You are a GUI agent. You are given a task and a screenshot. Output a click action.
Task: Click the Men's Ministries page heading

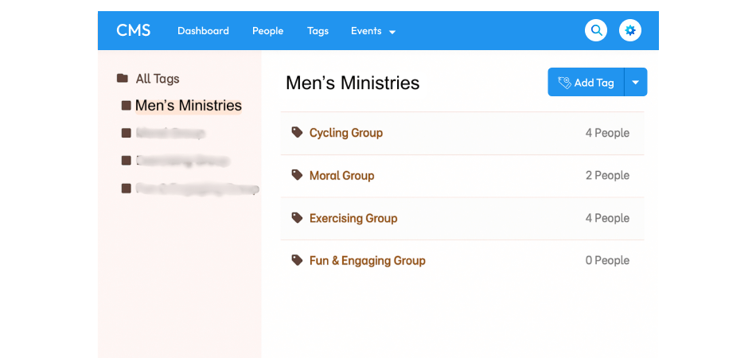click(353, 83)
